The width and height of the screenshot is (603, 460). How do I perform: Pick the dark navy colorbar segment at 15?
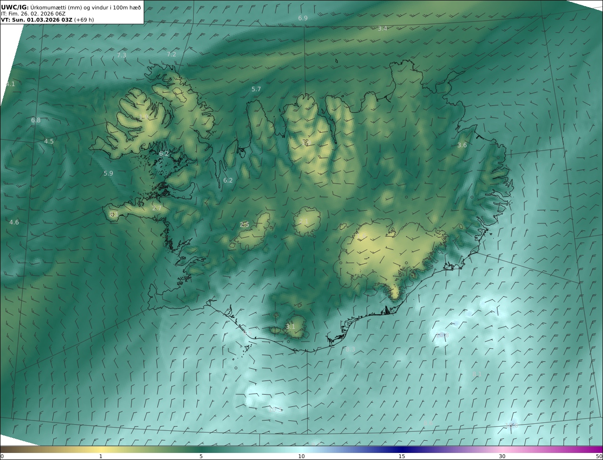coord(402,450)
